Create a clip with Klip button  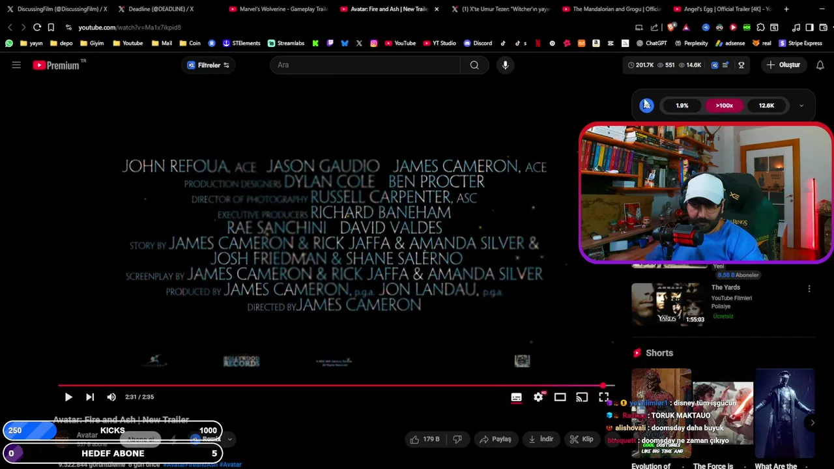(x=581, y=439)
